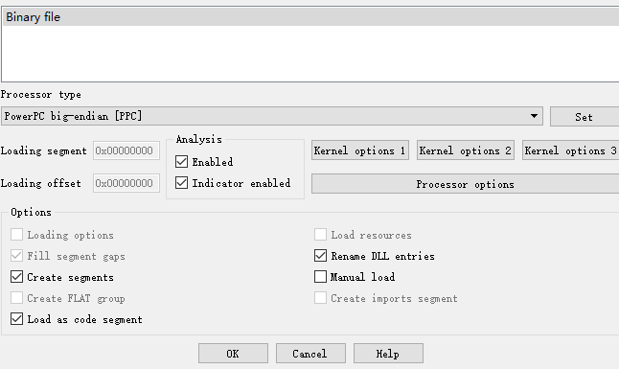This screenshot has height=369, width=619.
Task: Open the Processor type dropdown
Action: [x=272, y=116]
